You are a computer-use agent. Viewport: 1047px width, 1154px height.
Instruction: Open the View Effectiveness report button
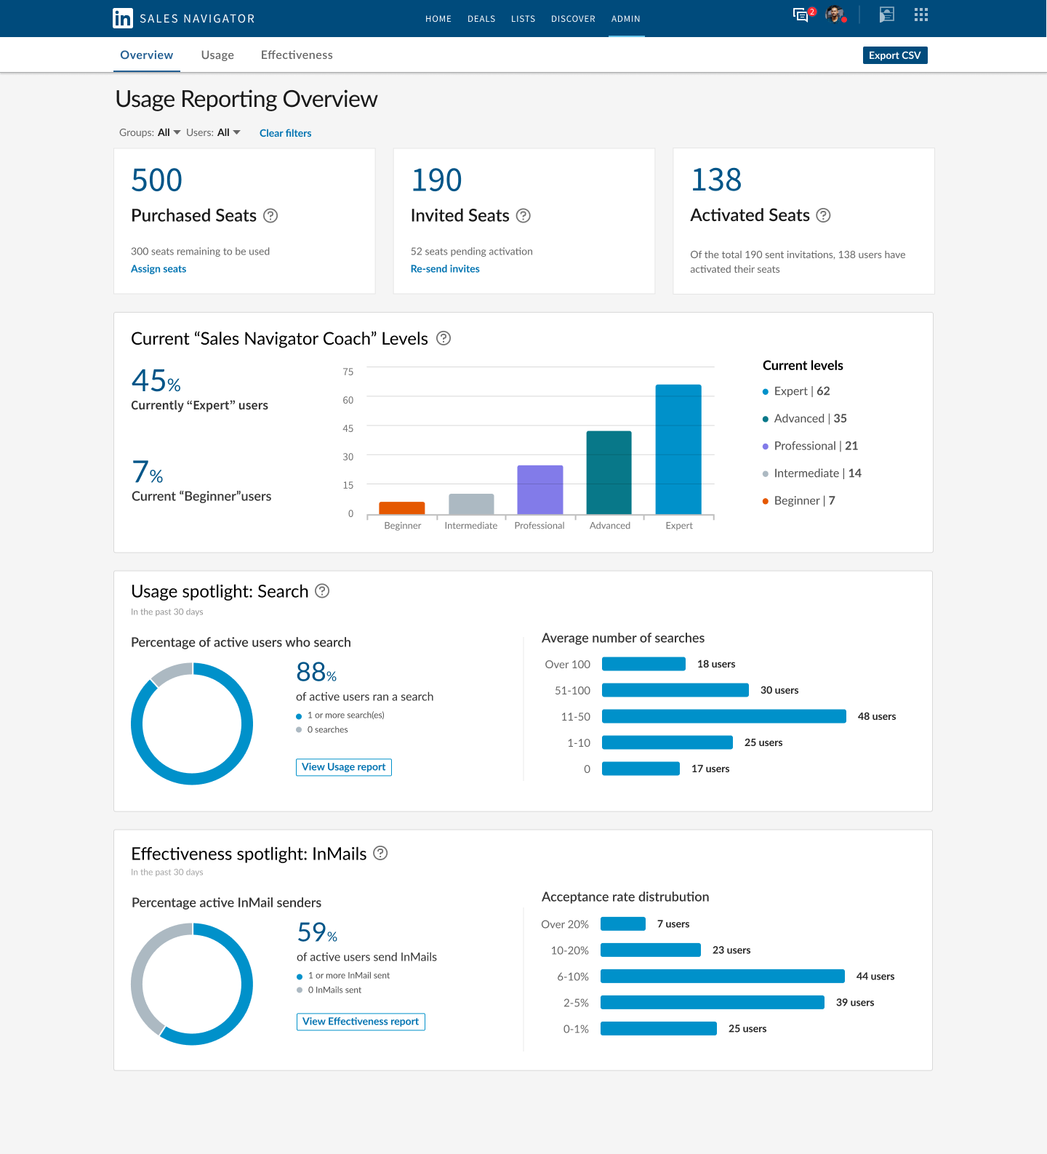point(361,1022)
